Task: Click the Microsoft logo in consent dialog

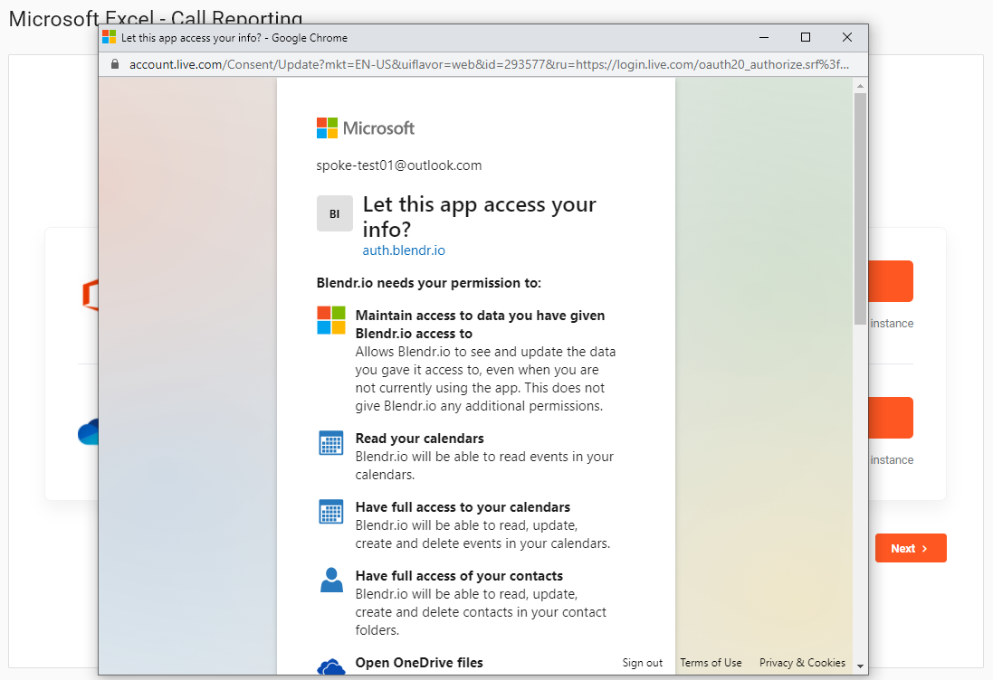Action: click(366, 127)
